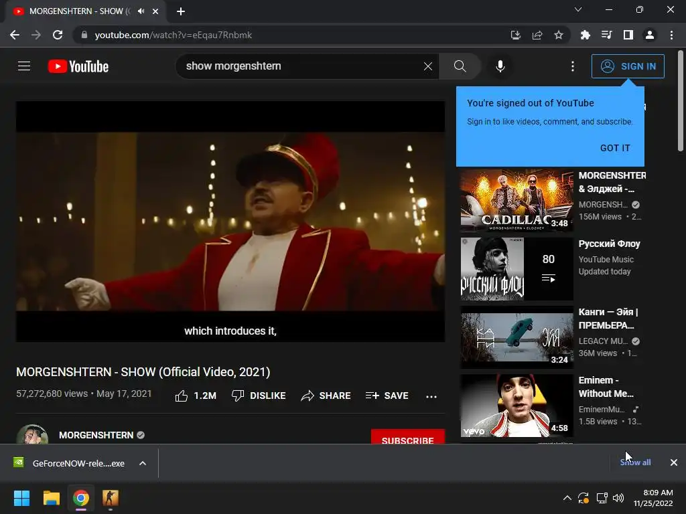Toggle the Chrome side panel
The image size is (686, 514).
coord(628,35)
